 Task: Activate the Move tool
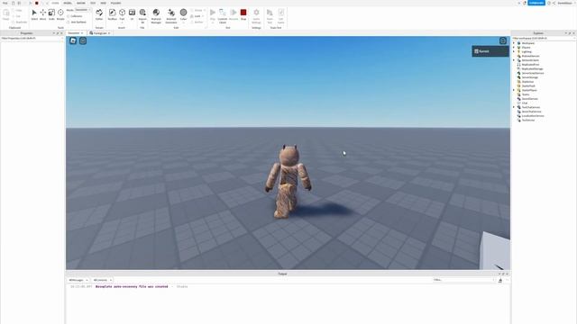(42, 14)
